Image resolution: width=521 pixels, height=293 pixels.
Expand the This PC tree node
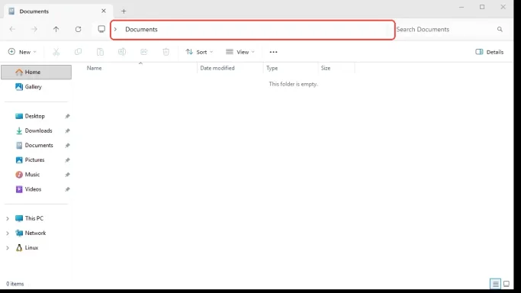coord(8,218)
